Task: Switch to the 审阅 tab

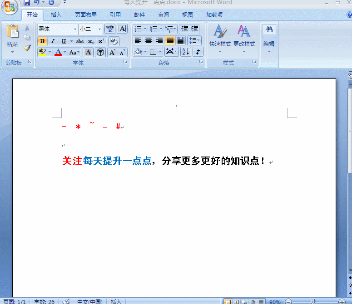Action: [164, 15]
